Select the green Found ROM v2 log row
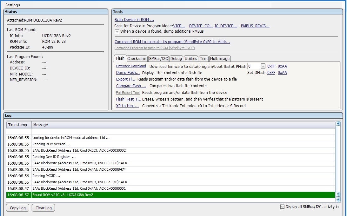This screenshot has width=347, height=216. tap(170, 195)
